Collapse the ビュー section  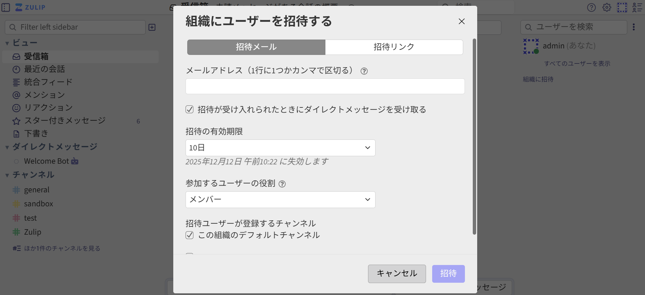click(x=7, y=42)
